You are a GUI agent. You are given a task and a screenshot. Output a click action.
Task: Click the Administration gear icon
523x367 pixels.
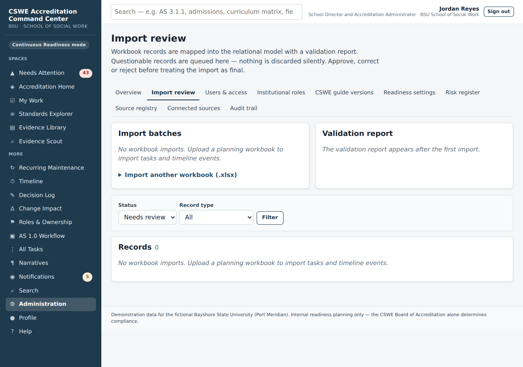pos(12,304)
